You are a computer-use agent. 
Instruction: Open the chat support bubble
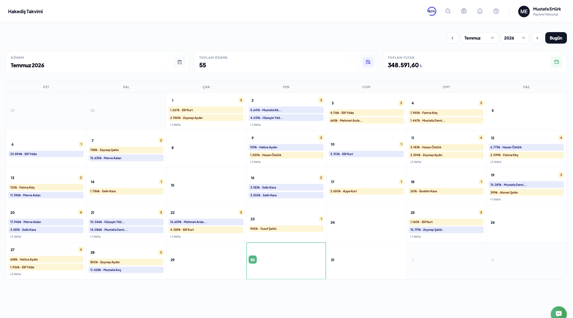(x=559, y=313)
